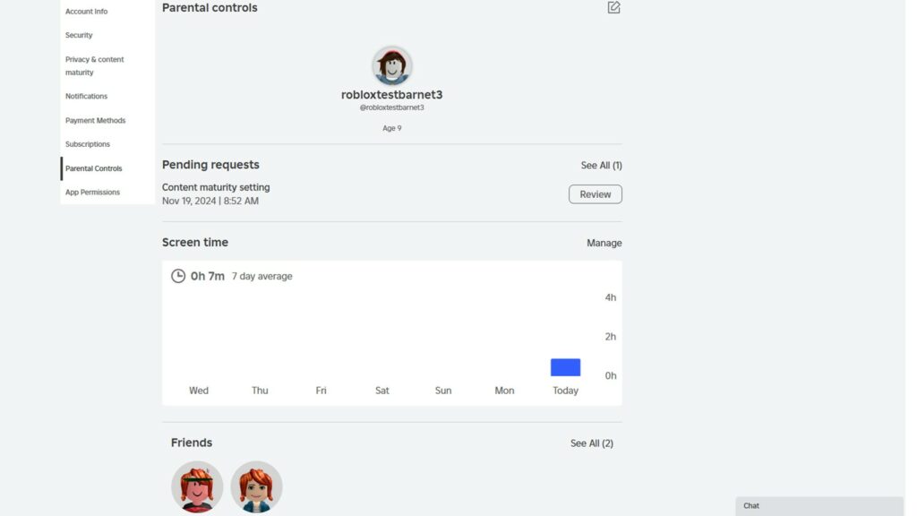Viewport: 917px width, 516px height.
Task: Go to the Security settings section
Action: click(x=79, y=35)
